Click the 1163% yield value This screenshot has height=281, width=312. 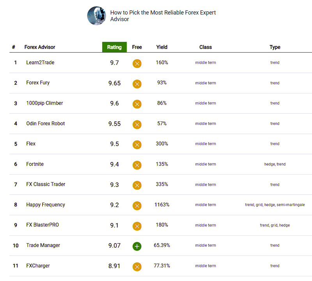(x=162, y=205)
